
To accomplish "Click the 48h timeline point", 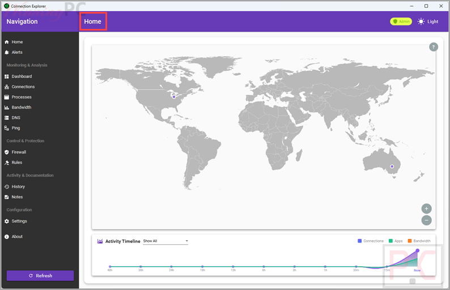I will click(110, 266).
